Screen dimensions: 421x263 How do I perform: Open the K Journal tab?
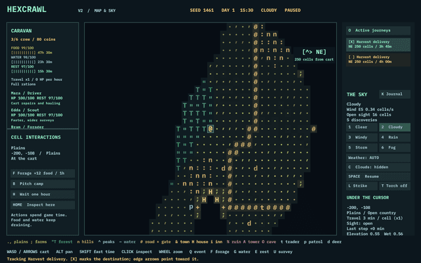click(x=395, y=94)
